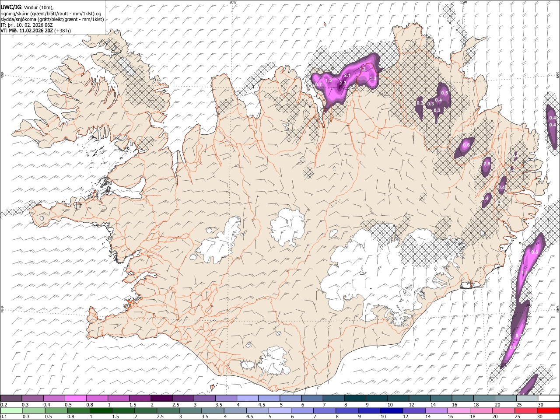Click the 'slydda/snjókoma' legend description line
Image resolution: width=560 pixels, height=420 pixels.
point(52,19)
